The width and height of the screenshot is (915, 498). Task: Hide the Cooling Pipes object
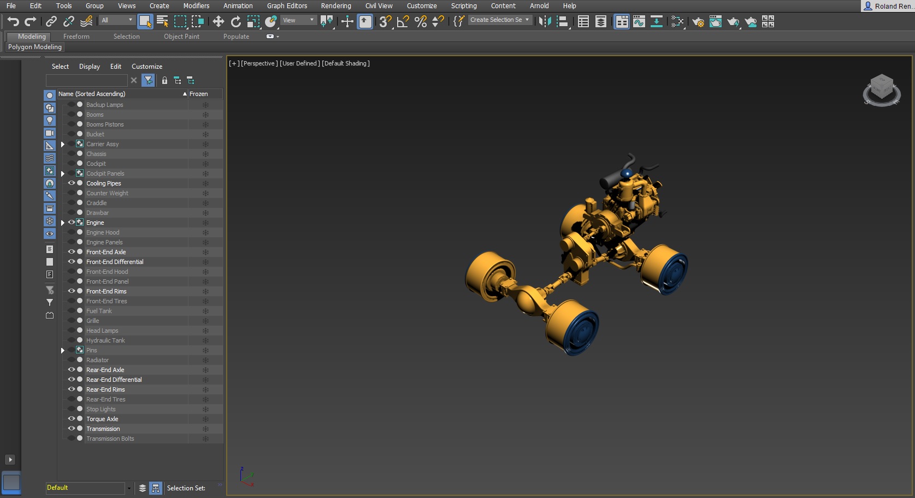coord(71,183)
